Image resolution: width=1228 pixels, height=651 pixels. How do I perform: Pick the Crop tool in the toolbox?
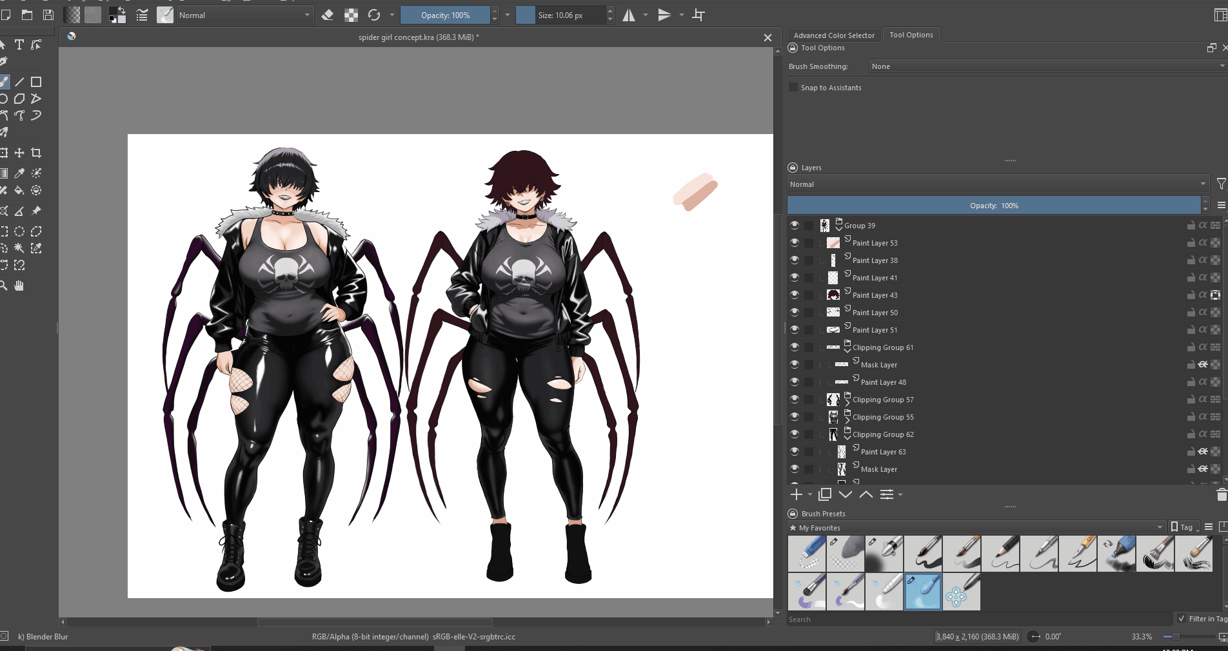tap(36, 153)
